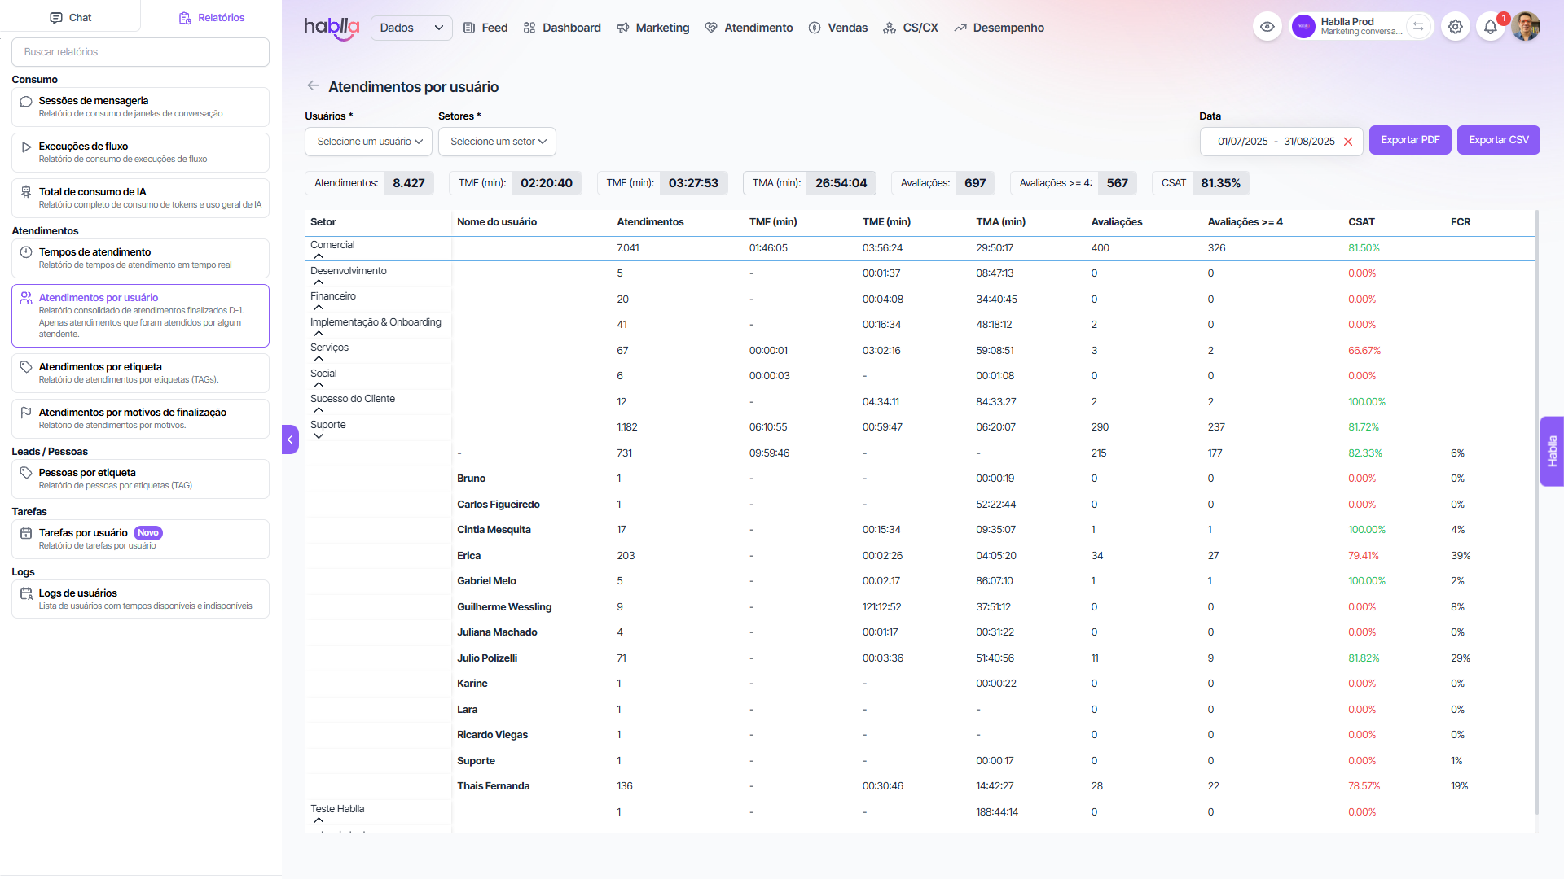Image resolution: width=1564 pixels, height=879 pixels.
Task: Open the Selecione um setor dropdown
Action: point(497,142)
